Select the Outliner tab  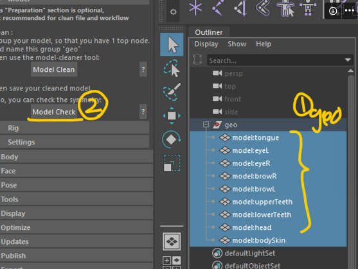point(209,32)
